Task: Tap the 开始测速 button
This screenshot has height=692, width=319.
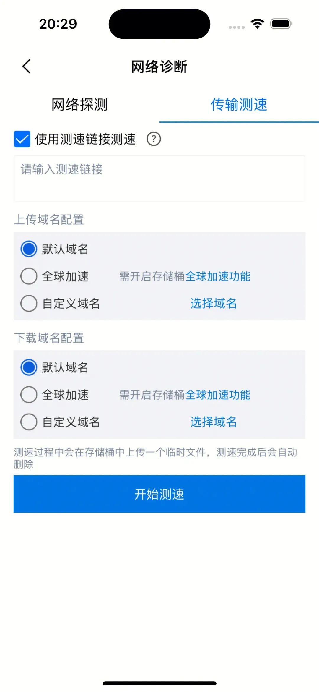Action: tap(159, 494)
